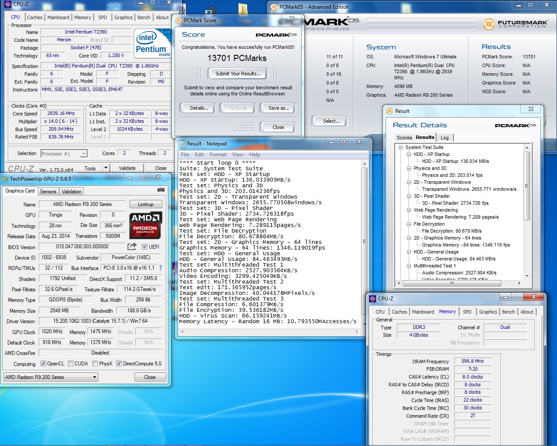The height and width of the screenshot is (446, 557).
Task: Open Mainboard tab in top CPU-Z
Action: 58,17
